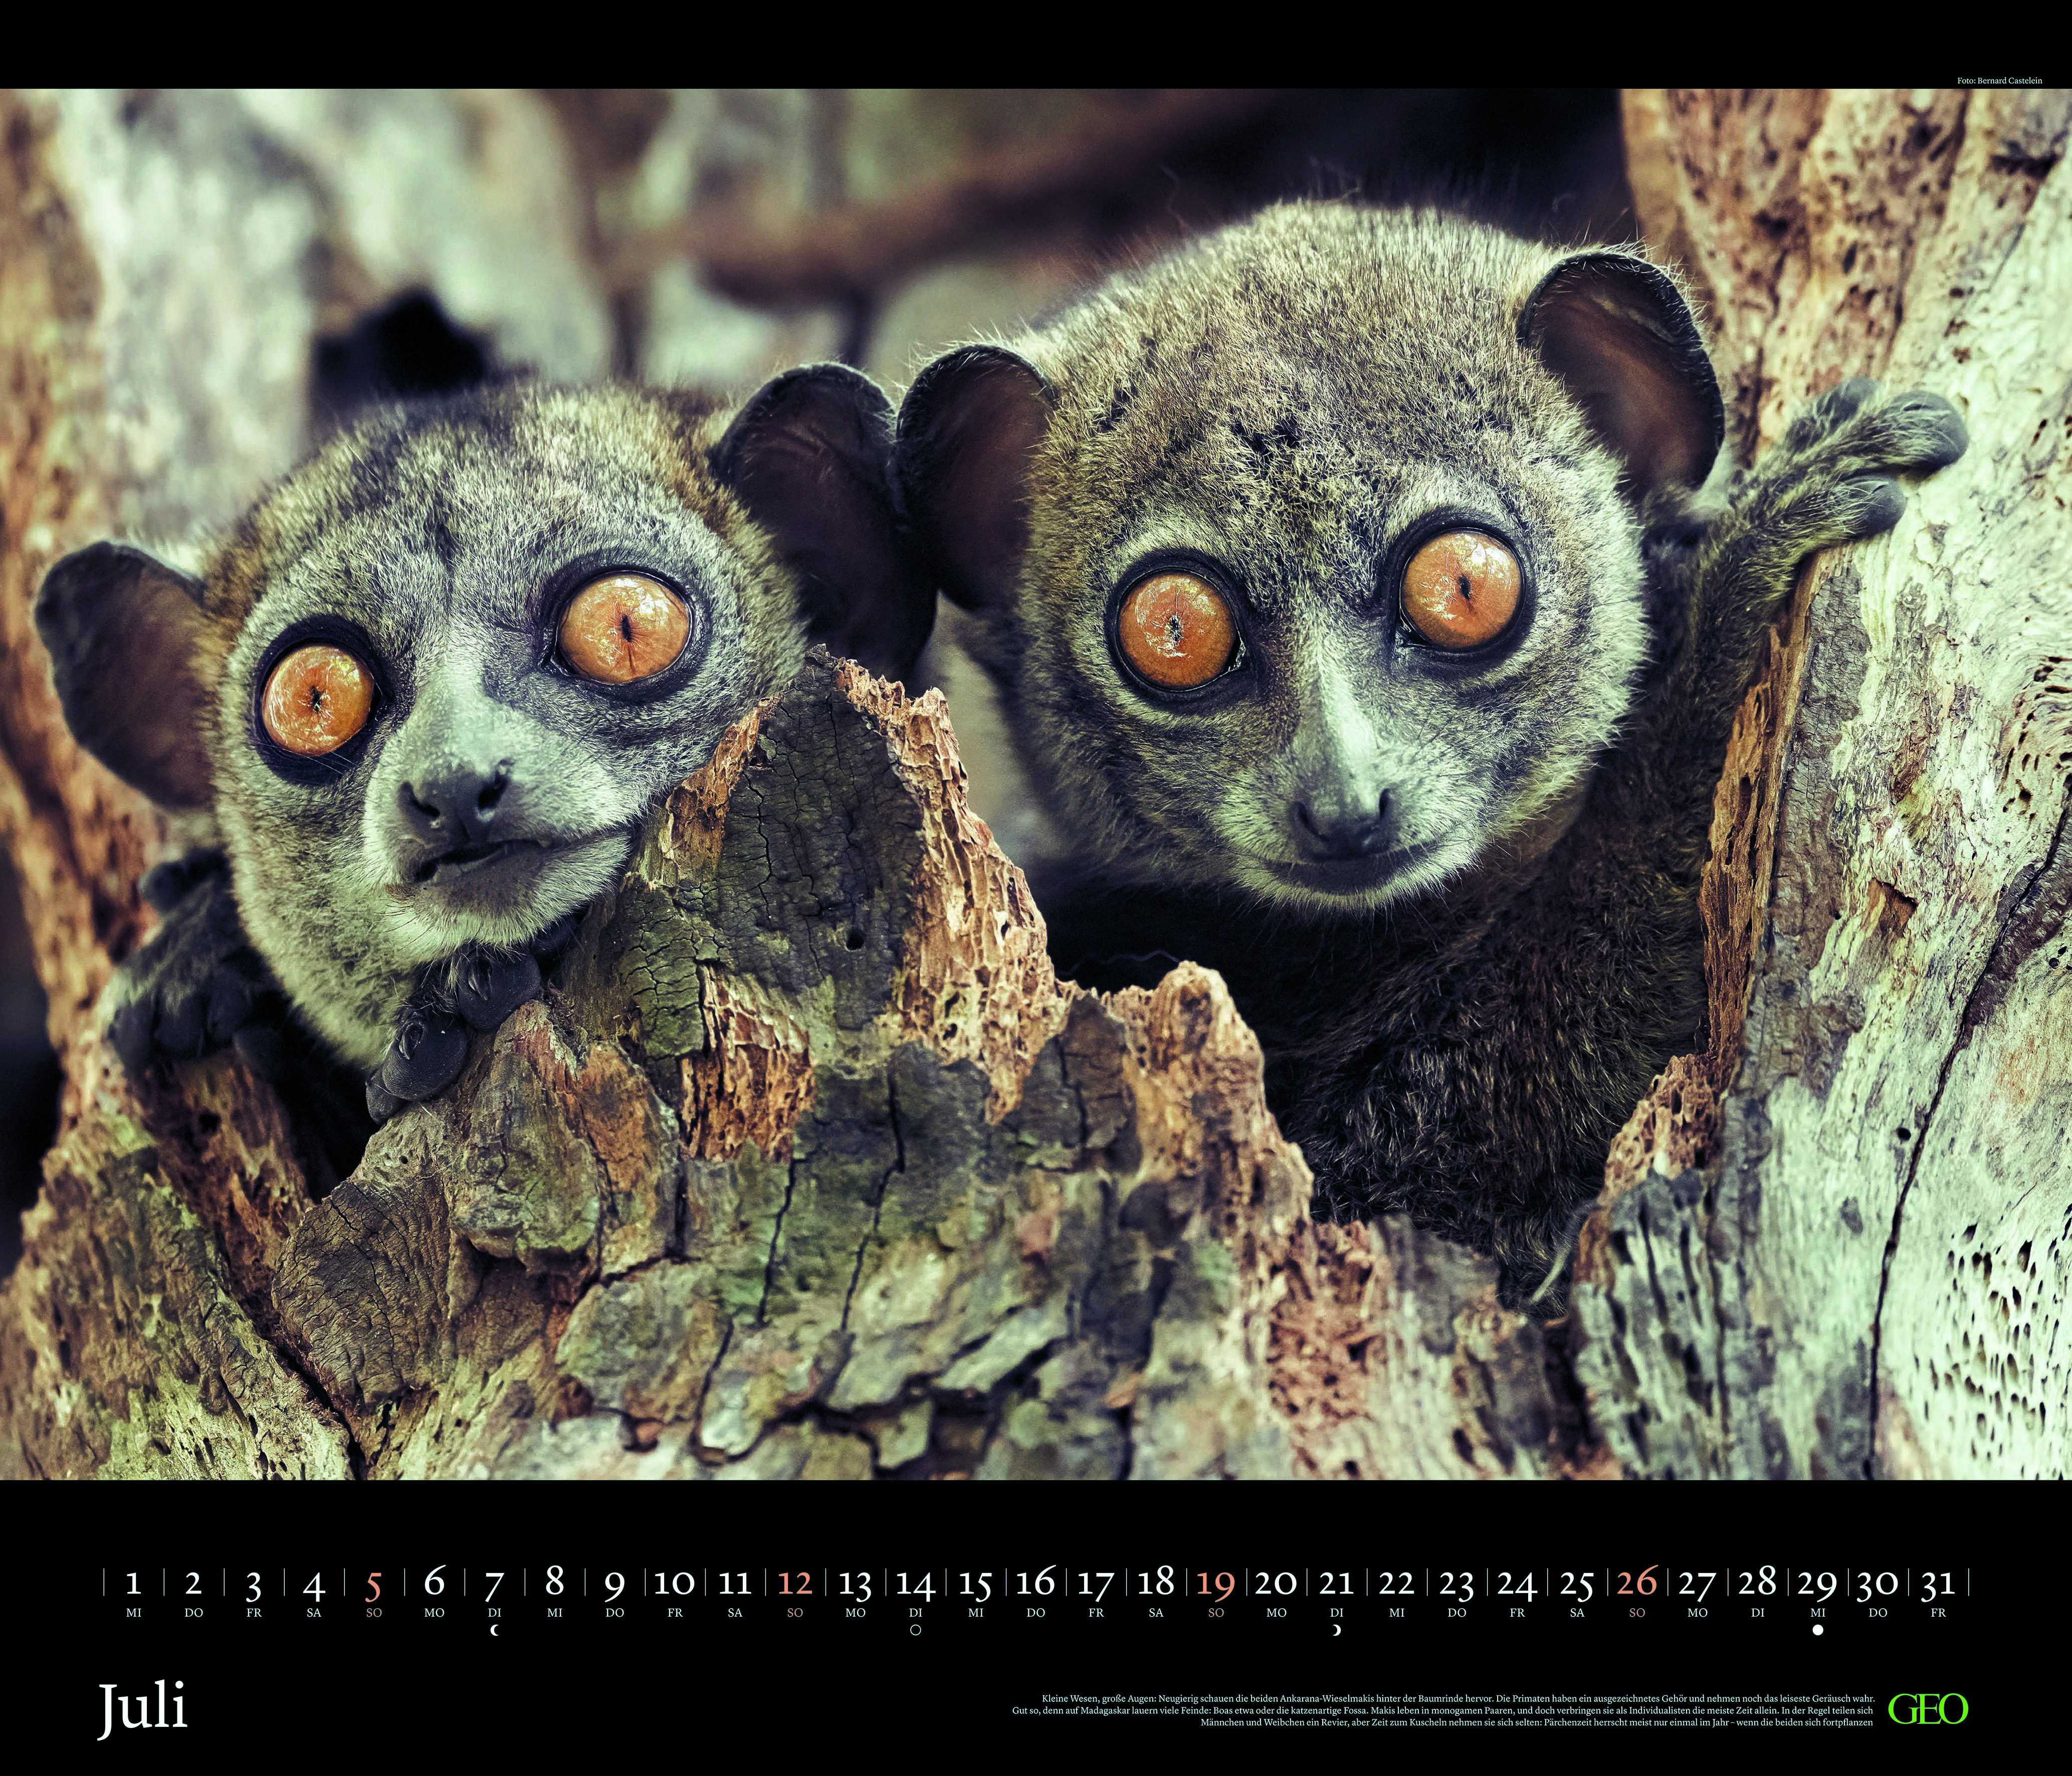Click the new moon dot under 29
The image size is (2072, 1776).
pyautogui.click(x=1819, y=1629)
